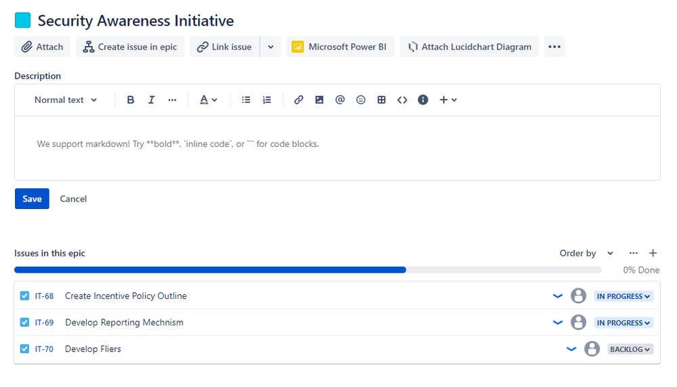
Task: Toggle bold formatting
Action: coord(130,100)
